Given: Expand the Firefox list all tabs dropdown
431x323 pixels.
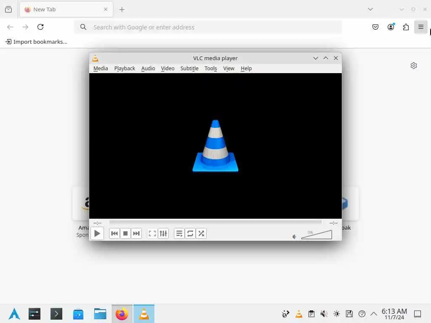Looking at the screenshot, I should tap(370, 9).
